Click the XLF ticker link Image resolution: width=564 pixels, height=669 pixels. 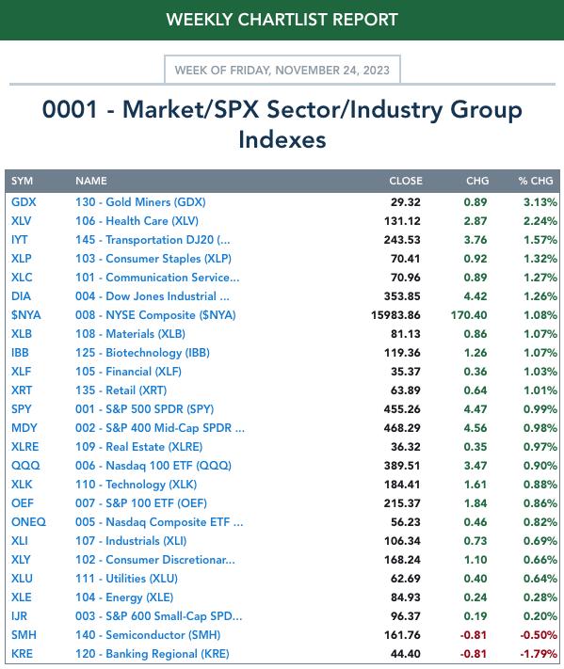point(21,371)
